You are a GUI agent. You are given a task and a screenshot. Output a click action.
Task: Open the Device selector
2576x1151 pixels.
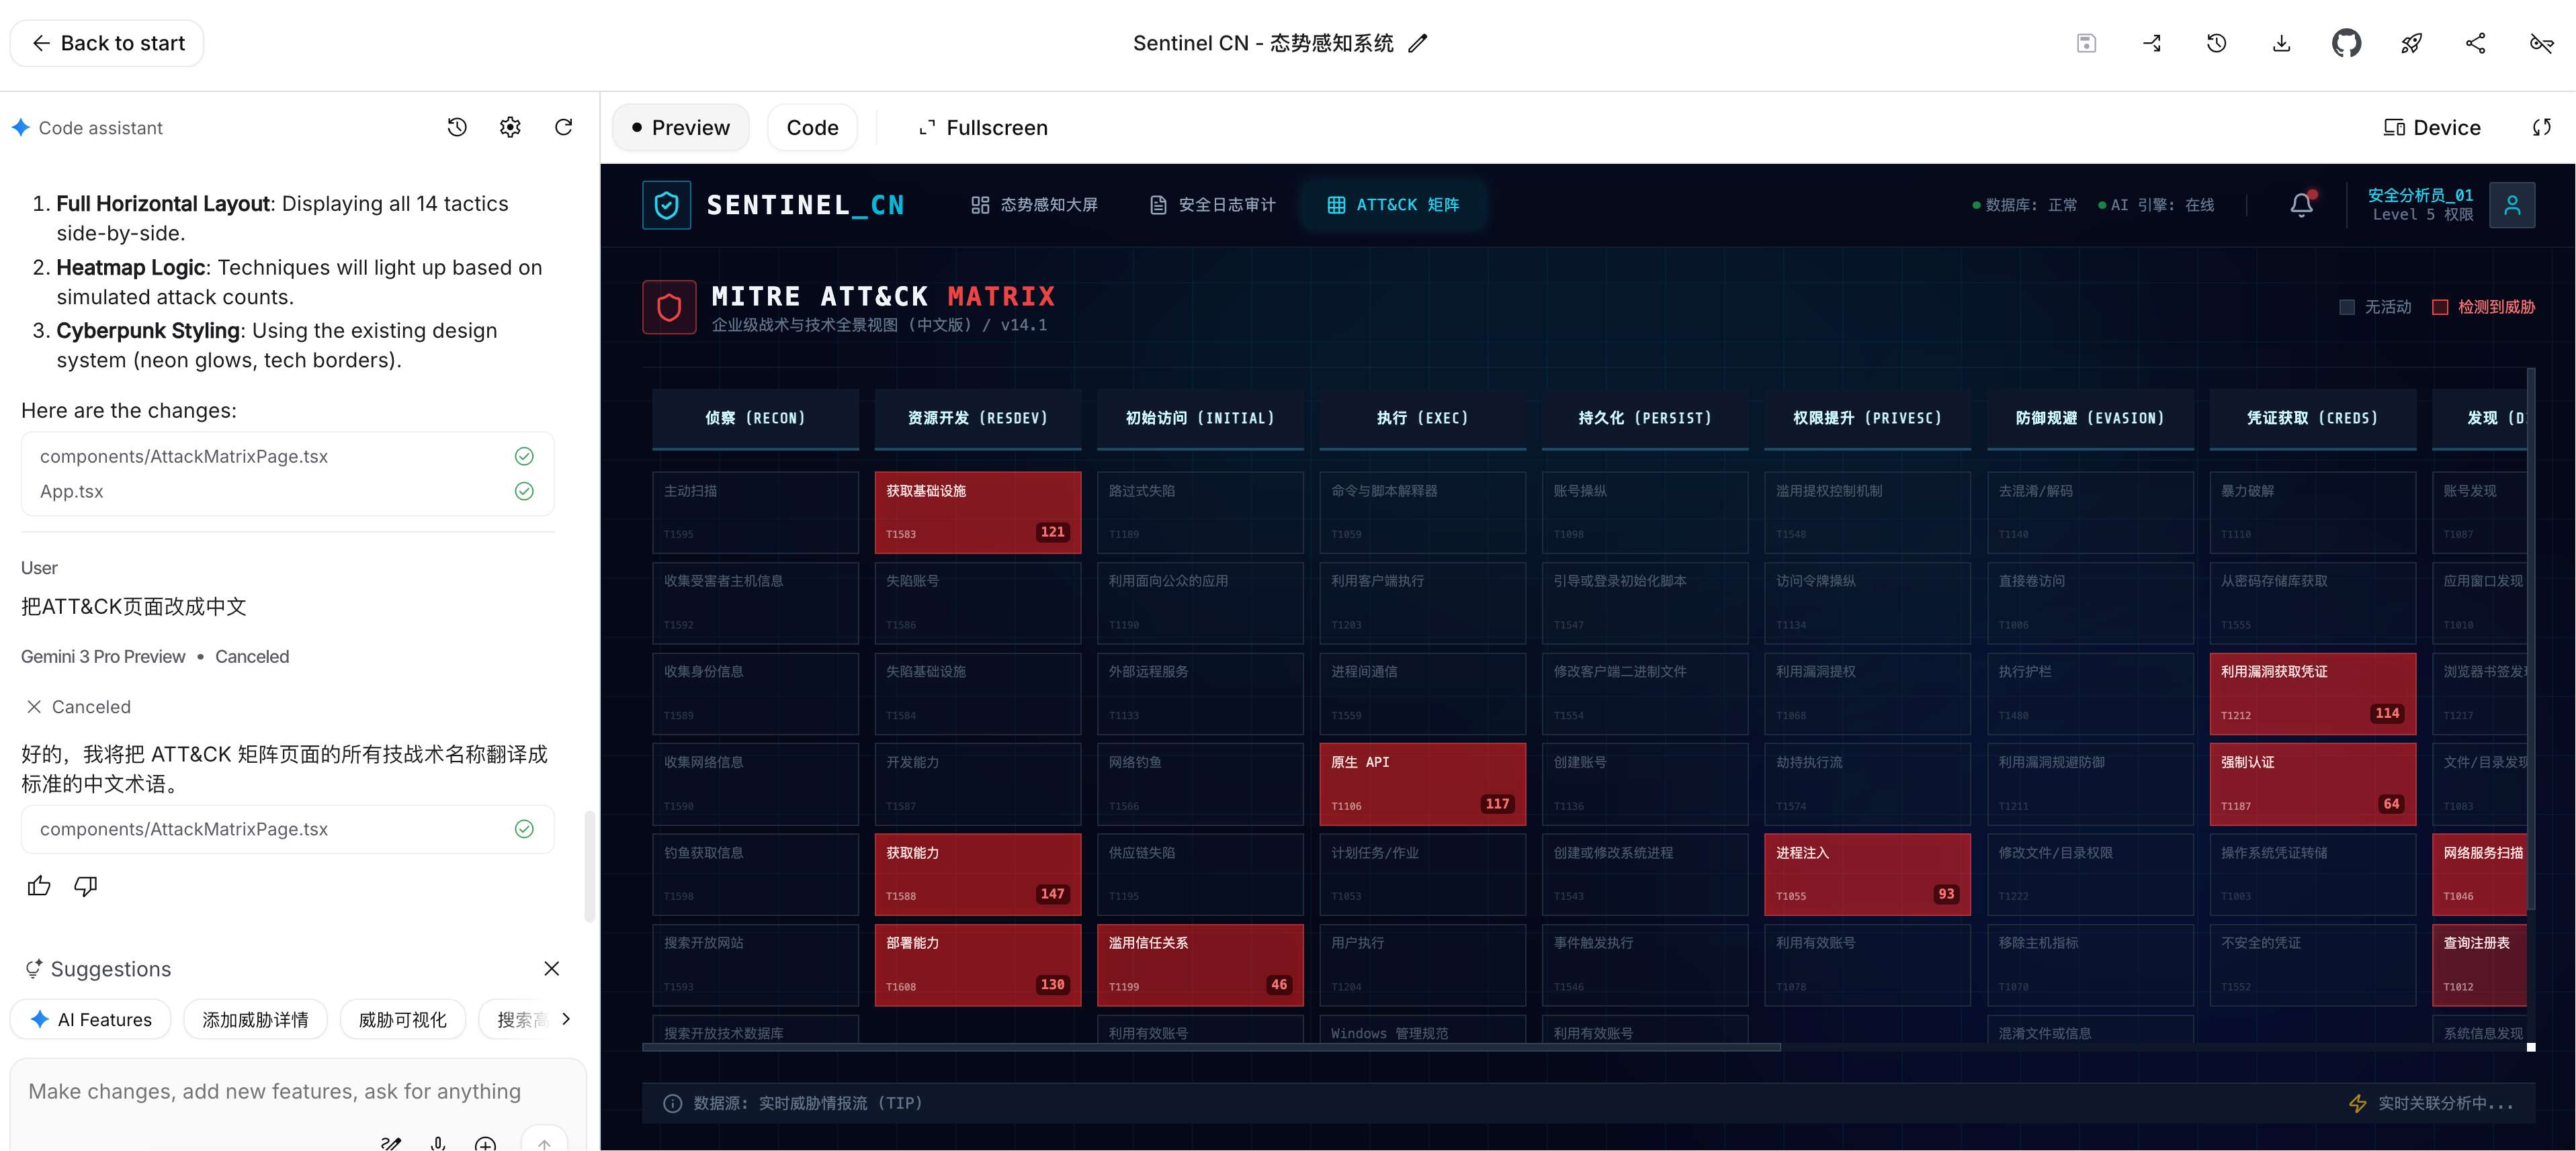(x=2432, y=127)
